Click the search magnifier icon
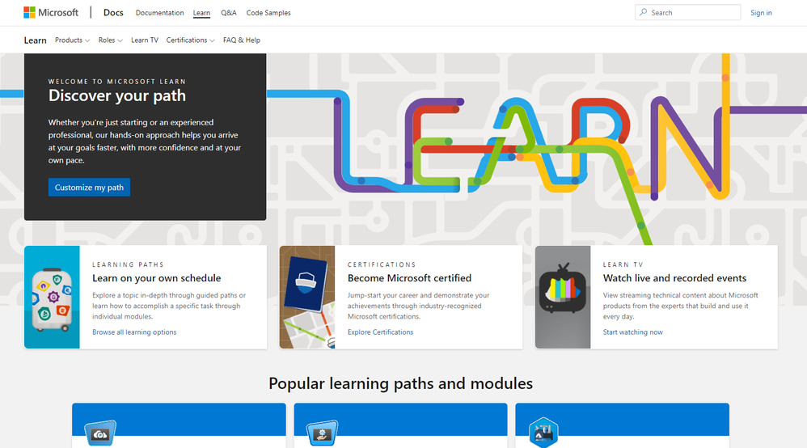The image size is (807, 448). pyautogui.click(x=644, y=12)
